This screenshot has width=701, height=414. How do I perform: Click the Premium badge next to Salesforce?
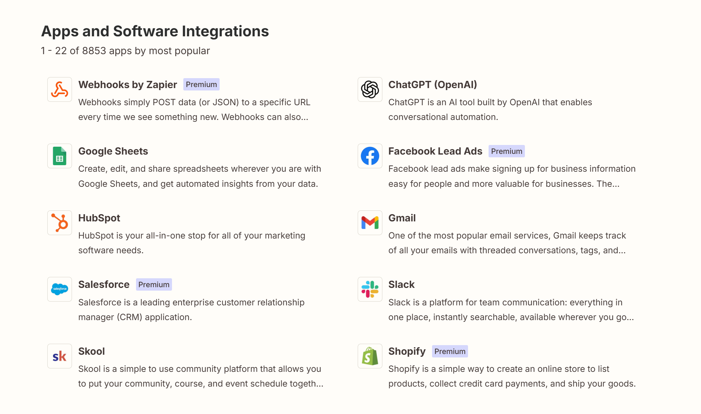(153, 284)
